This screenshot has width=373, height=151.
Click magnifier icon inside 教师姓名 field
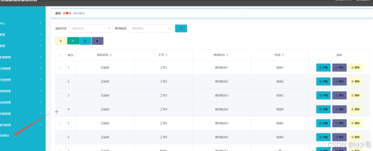tap(169, 28)
